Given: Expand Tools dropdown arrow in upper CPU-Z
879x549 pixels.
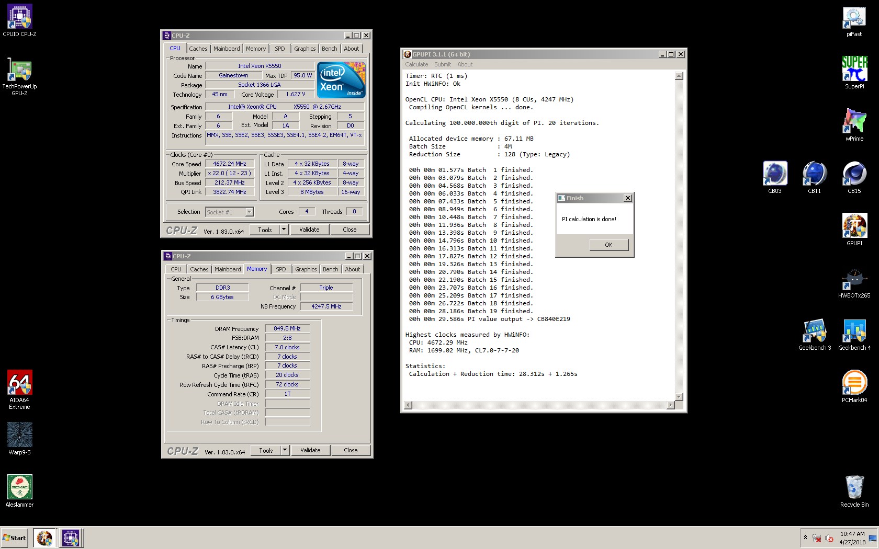Looking at the screenshot, I should (x=284, y=230).
